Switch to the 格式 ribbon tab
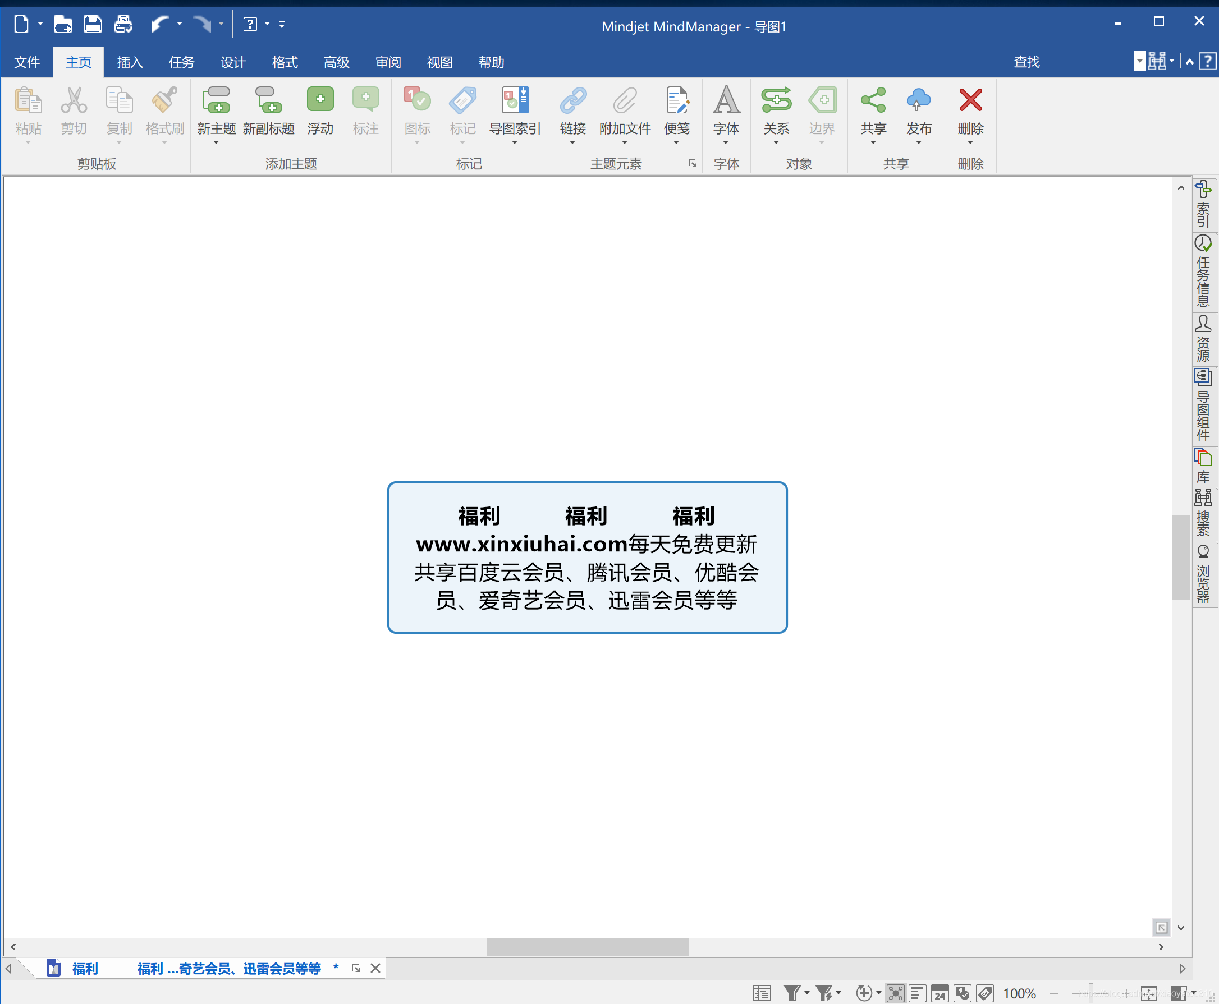 285,62
